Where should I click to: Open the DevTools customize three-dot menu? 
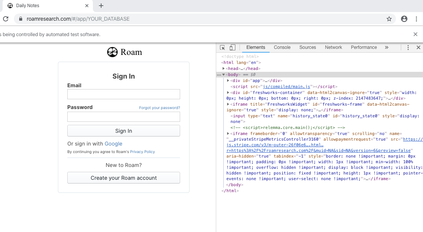[x=408, y=47]
